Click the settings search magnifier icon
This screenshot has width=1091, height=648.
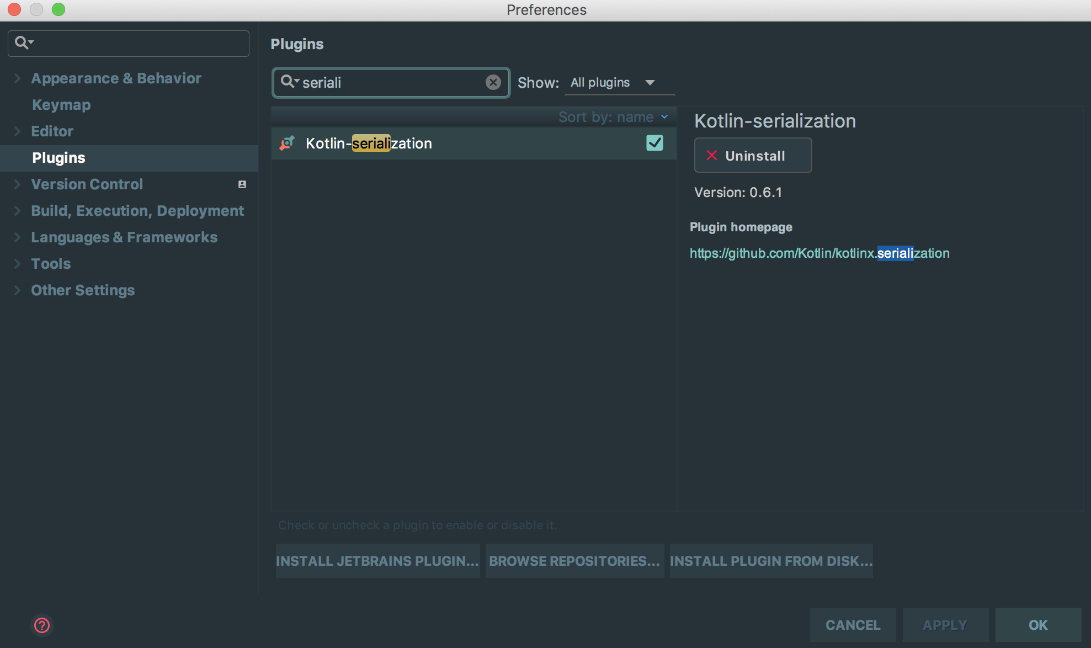coord(24,43)
